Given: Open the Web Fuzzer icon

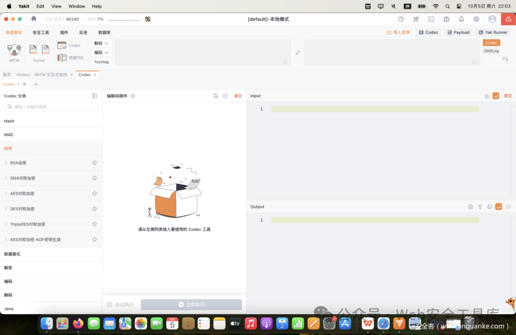Looking at the screenshot, I should (33, 50).
